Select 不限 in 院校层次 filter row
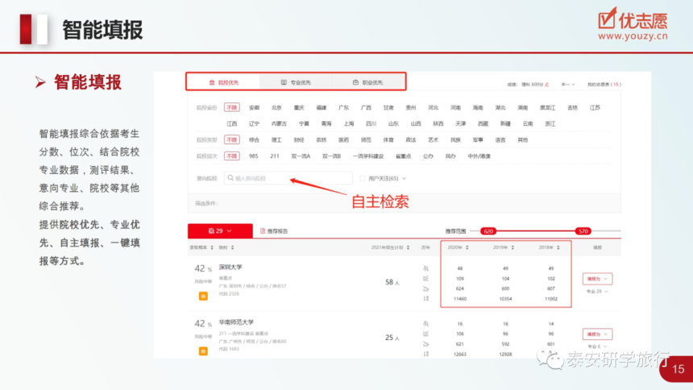Viewport: 693px width, 390px height. [x=231, y=156]
